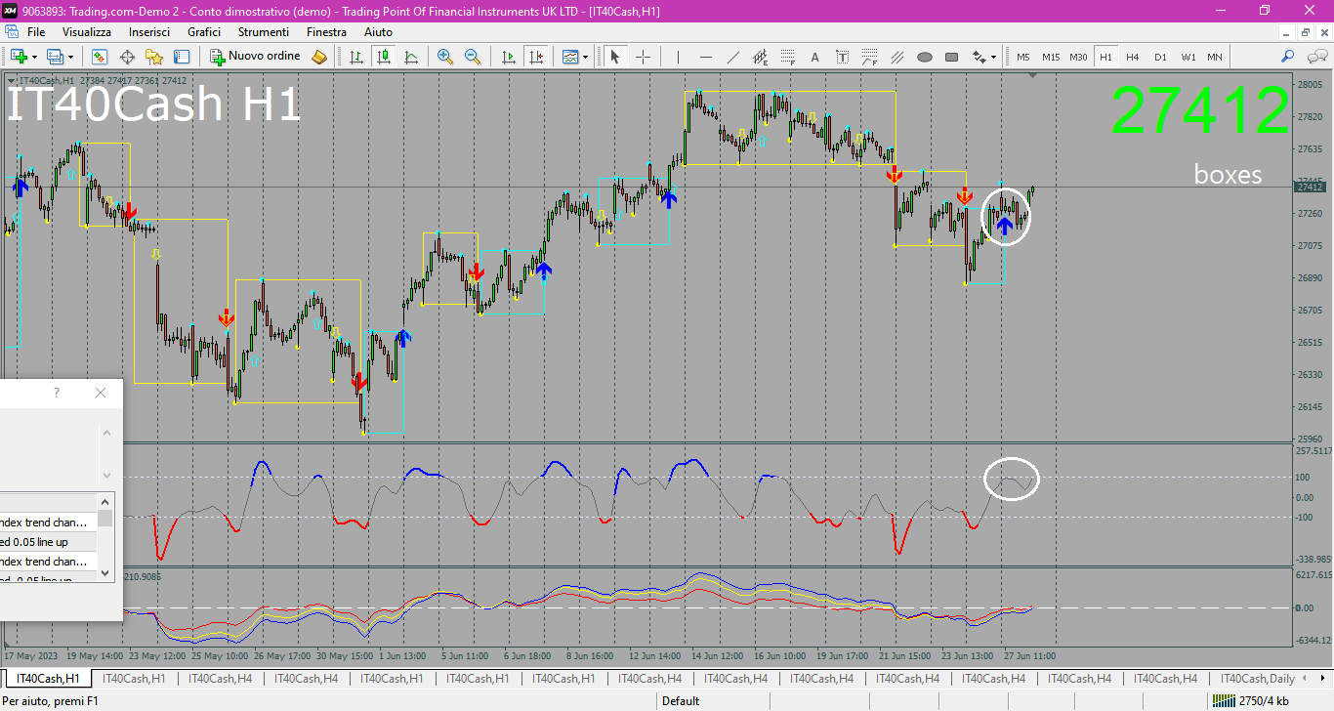Switch to the H4 timeframe

(1133, 57)
